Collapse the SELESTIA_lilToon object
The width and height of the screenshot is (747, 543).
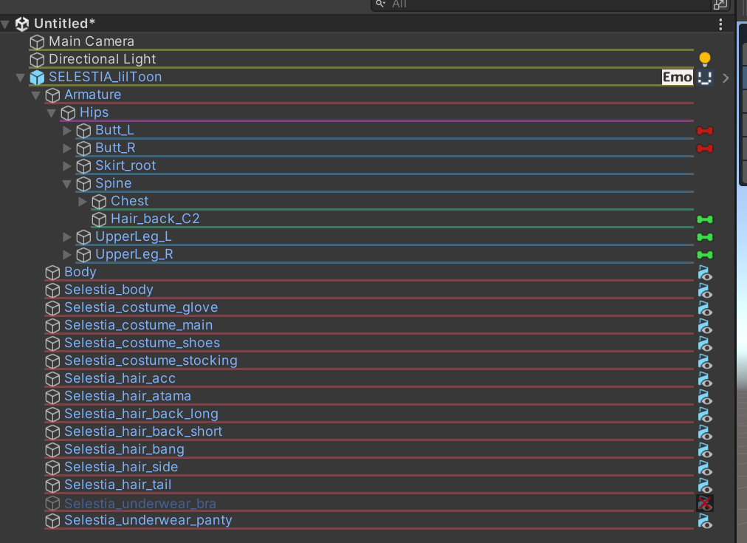coord(21,78)
